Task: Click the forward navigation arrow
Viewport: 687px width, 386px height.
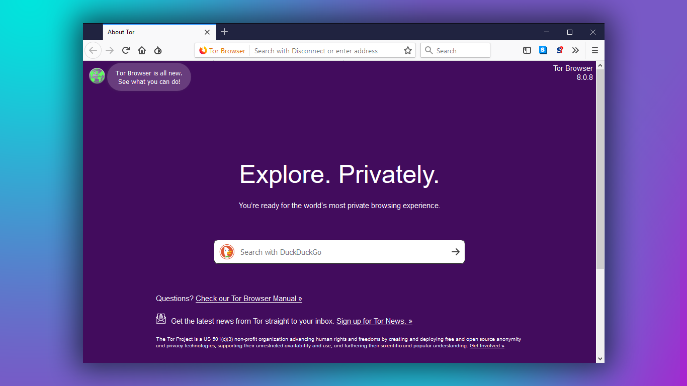Action: [x=110, y=50]
